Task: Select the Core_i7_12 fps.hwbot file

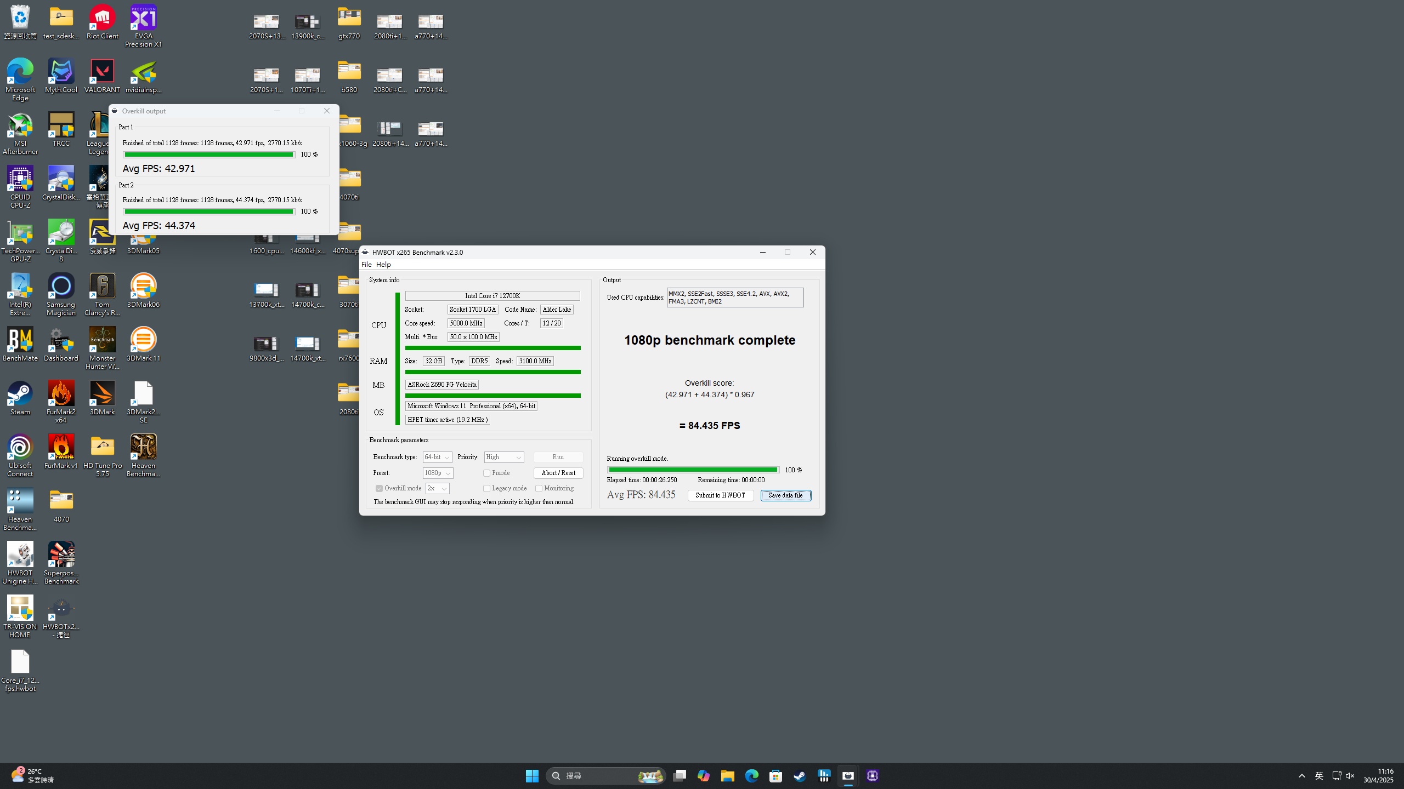Action: click(x=20, y=671)
